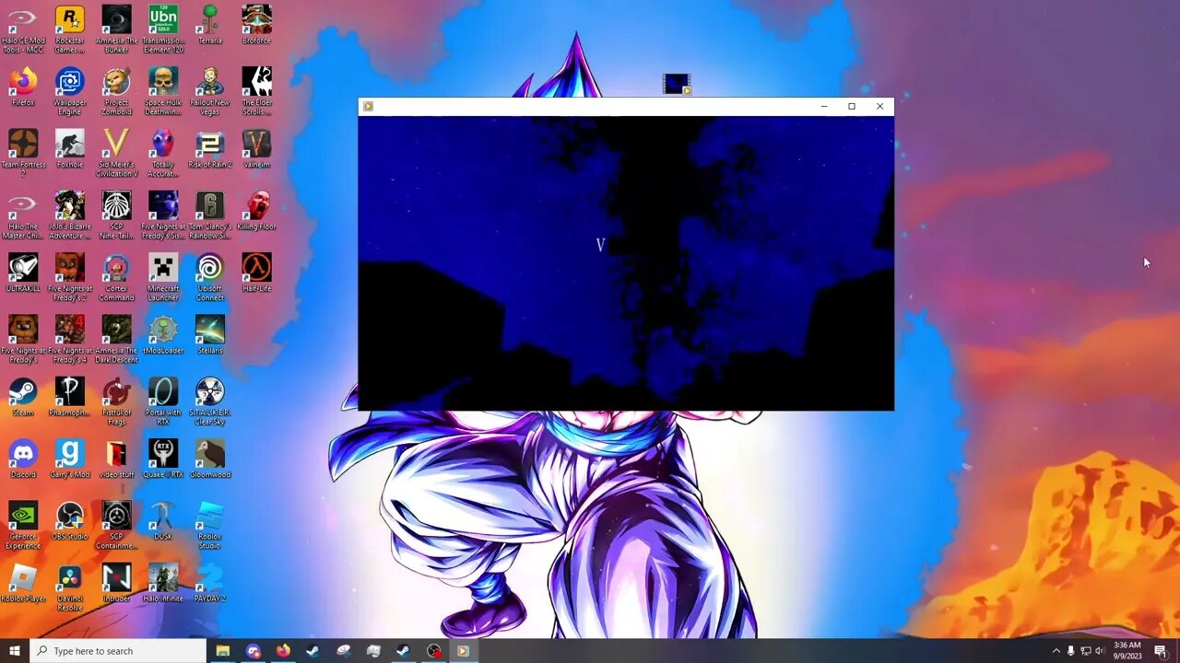Select The Elder Scrolls desktop icon

(x=256, y=92)
